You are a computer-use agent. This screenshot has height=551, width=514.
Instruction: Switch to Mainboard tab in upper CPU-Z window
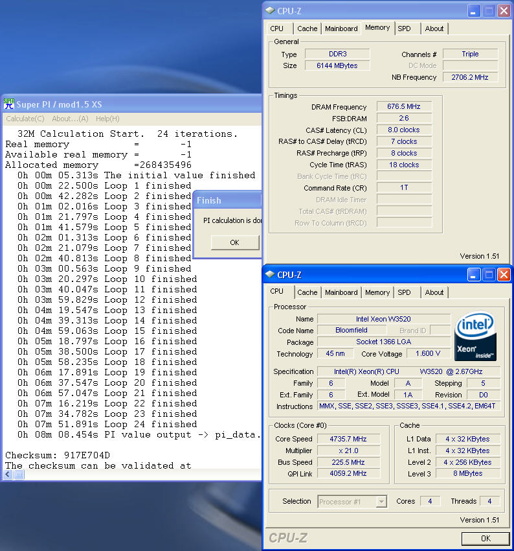(341, 29)
